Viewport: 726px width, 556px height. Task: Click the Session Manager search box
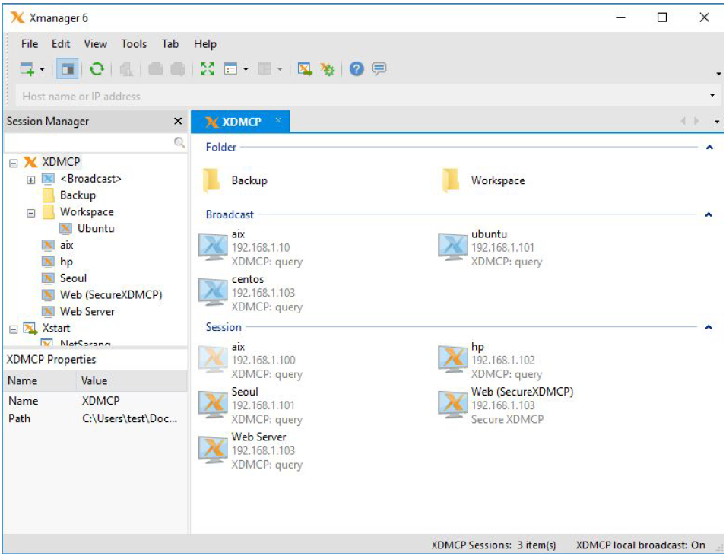[88, 142]
